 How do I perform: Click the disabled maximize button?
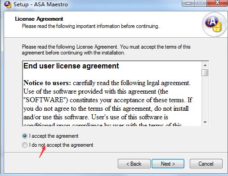201,3
